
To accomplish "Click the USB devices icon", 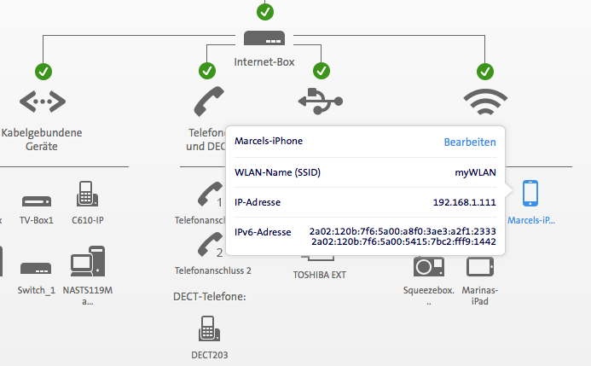I will [320, 101].
